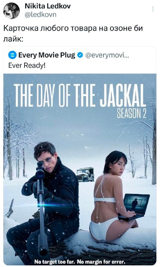Open the Every Movie Plug account name
This screenshot has width=160, height=267.
click(x=47, y=55)
